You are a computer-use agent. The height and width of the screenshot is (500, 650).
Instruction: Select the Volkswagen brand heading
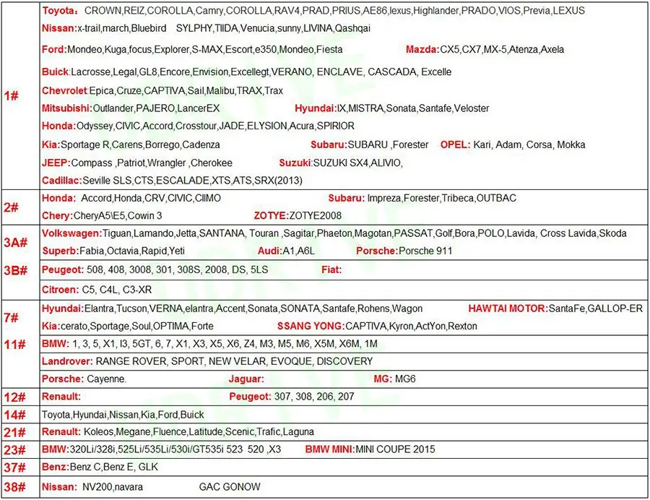[71, 233]
